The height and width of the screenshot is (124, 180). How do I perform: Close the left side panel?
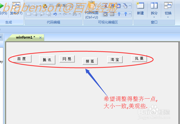click(x=1, y=37)
